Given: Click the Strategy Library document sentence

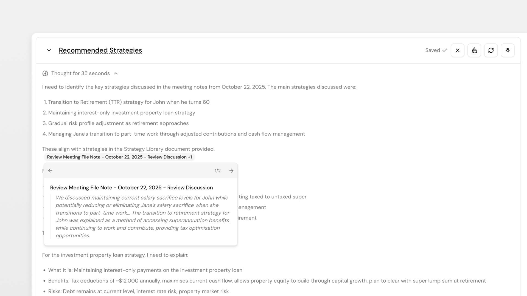Looking at the screenshot, I should (128, 149).
